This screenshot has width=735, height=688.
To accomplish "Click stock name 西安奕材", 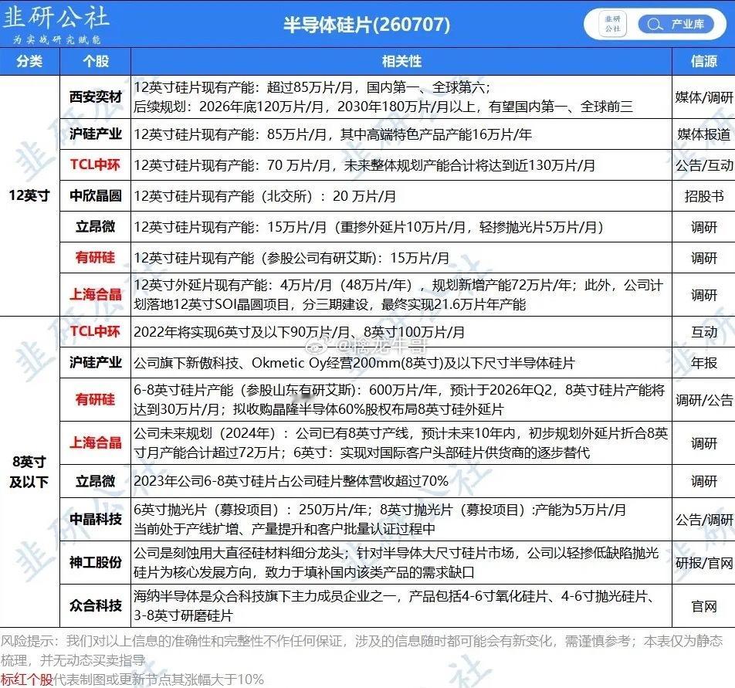I will tap(95, 97).
